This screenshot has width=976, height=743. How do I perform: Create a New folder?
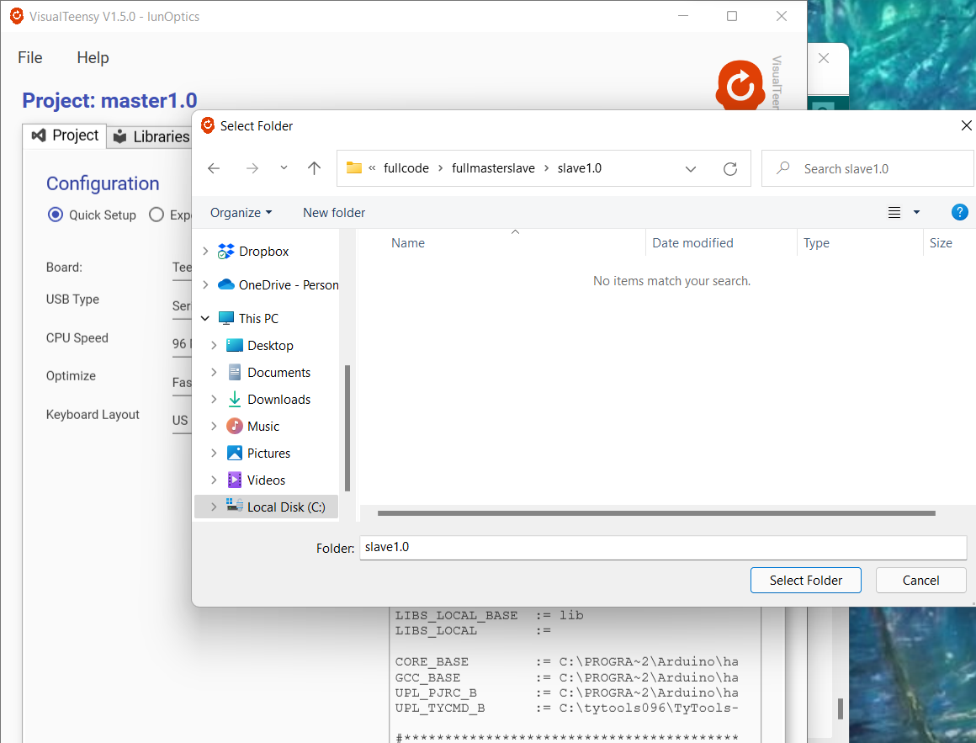(334, 212)
